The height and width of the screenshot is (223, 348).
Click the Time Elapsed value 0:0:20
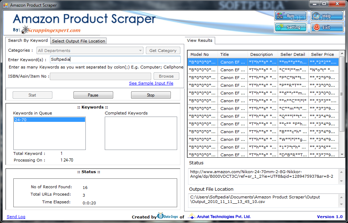[x=89, y=203]
